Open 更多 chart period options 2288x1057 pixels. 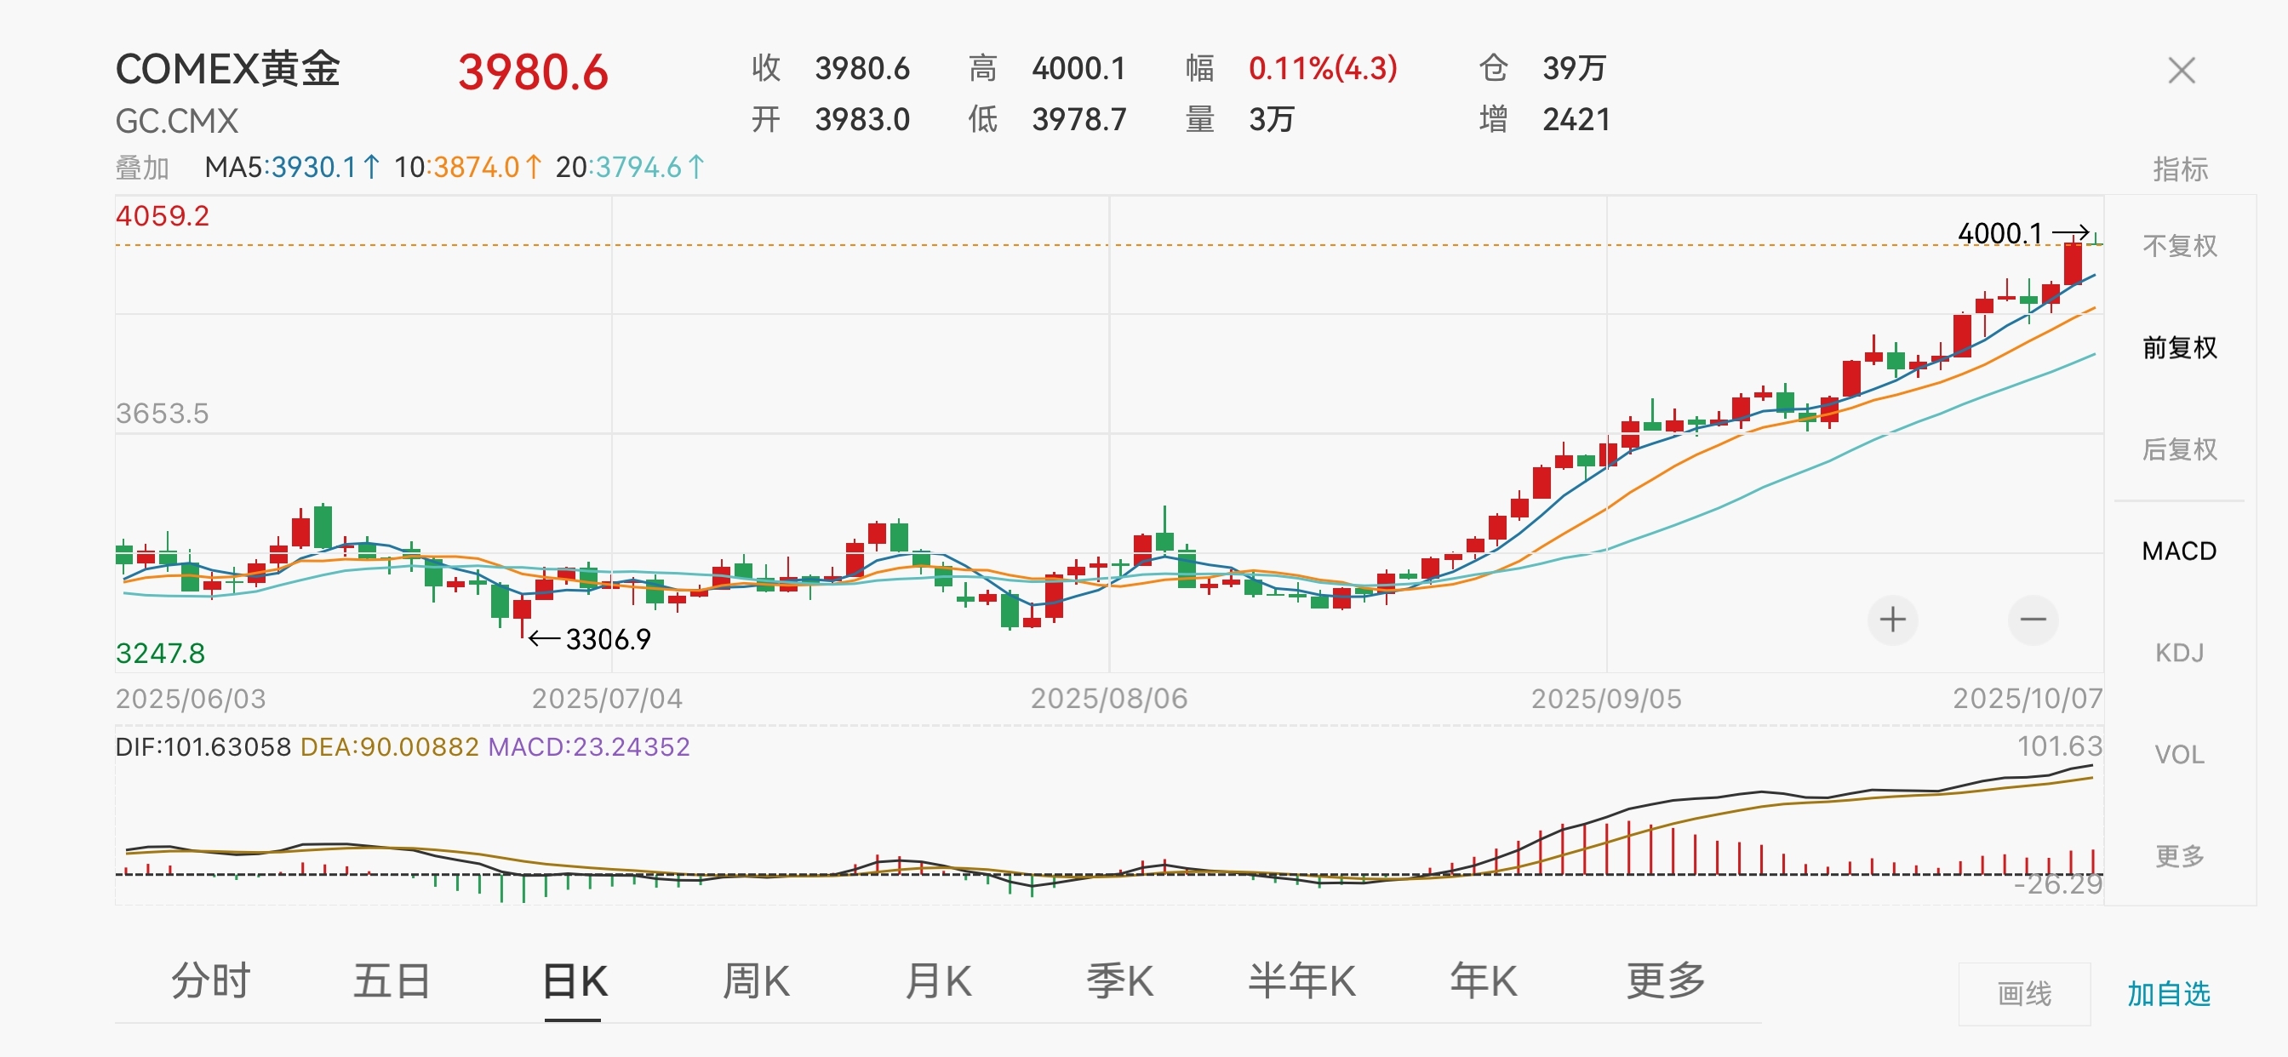pyautogui.click(x=1666, y=981)
